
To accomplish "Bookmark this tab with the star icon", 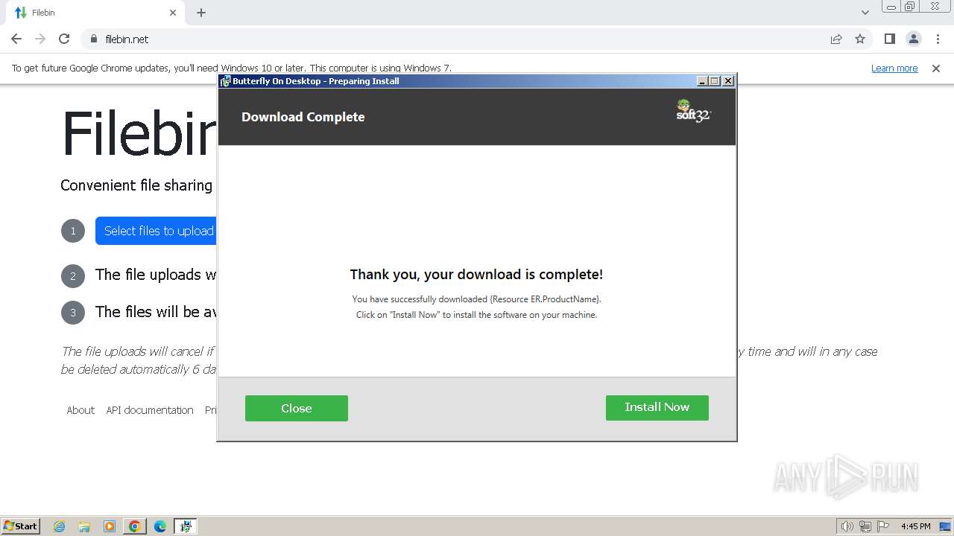I will pyautogui.click(x=860, y=39).
